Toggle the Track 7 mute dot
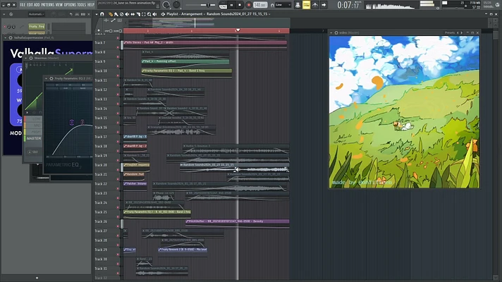Viewport: 502px width, 282px height. (x=118, y=47)
